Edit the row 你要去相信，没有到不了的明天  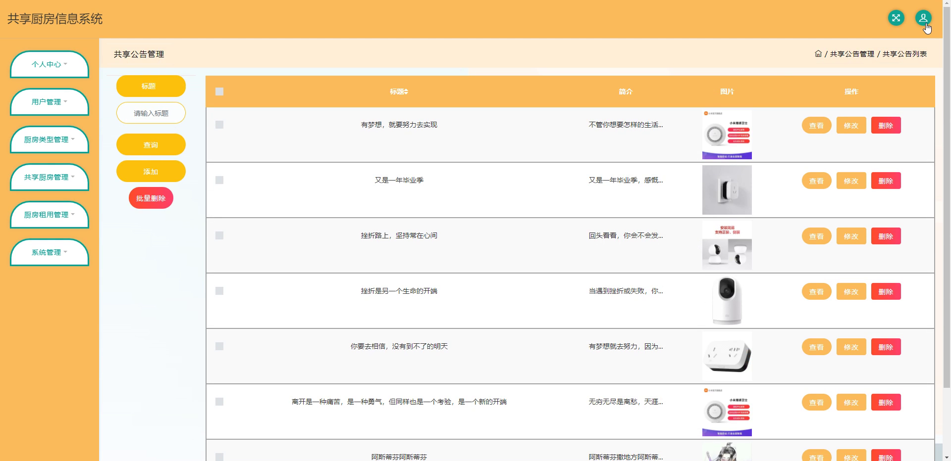(851, 347)
